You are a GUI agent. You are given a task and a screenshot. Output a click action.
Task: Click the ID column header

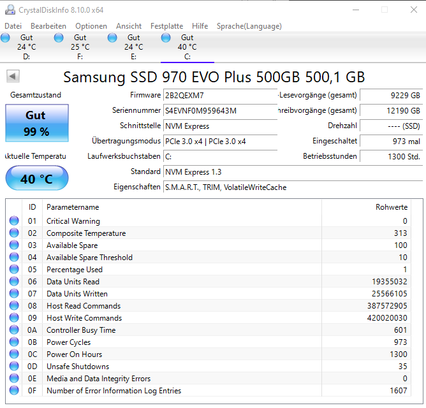33,207
